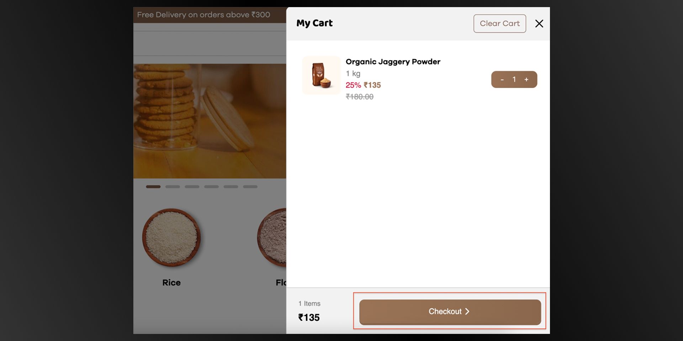683x341 pixels.
Task: Open the Organic Jaggery Powder product thumbnail
Action: click(321, 75)
